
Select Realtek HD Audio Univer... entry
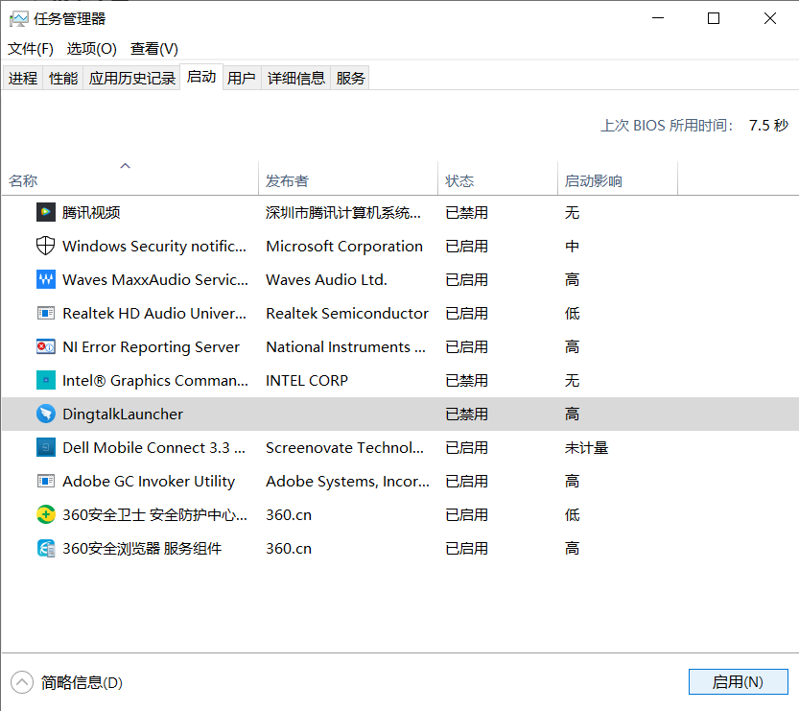coord(154,314)
